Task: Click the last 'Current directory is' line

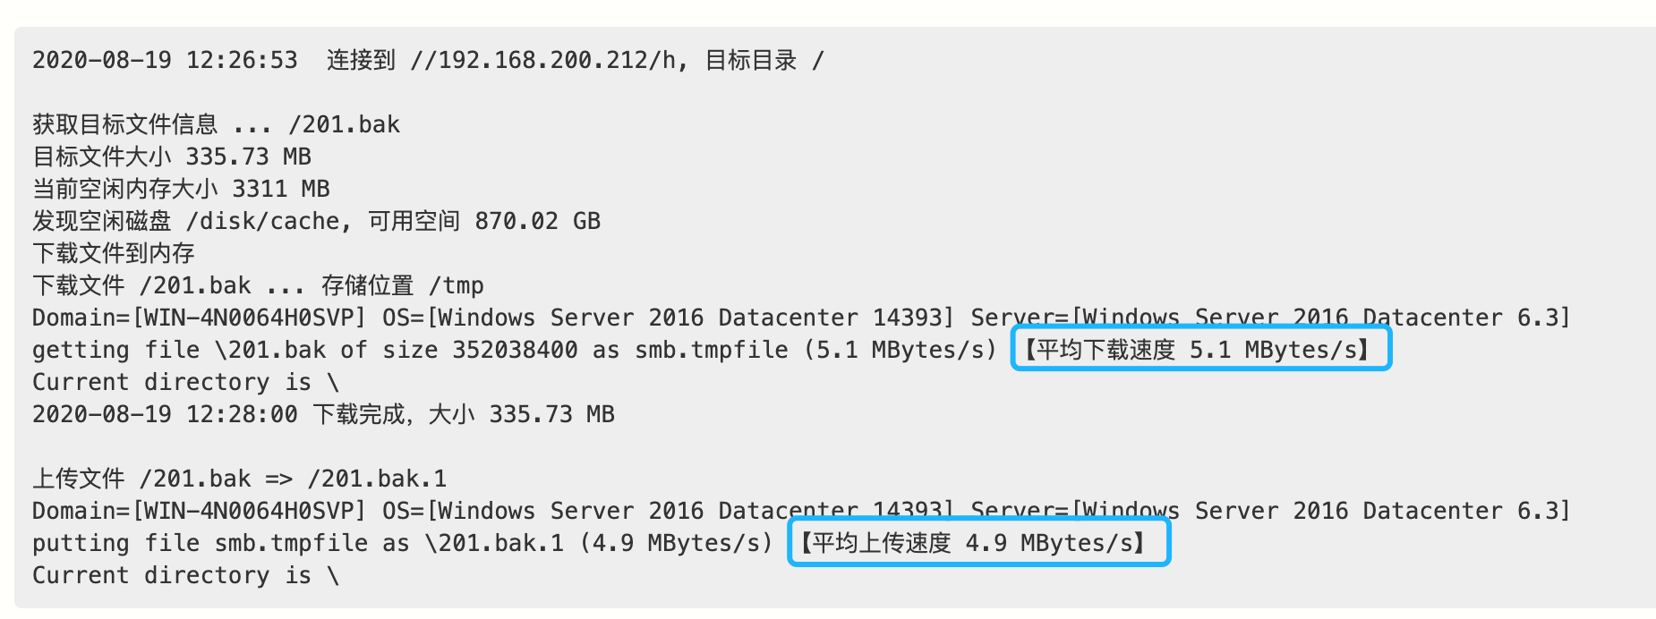Action: click(x=185, y=575)
